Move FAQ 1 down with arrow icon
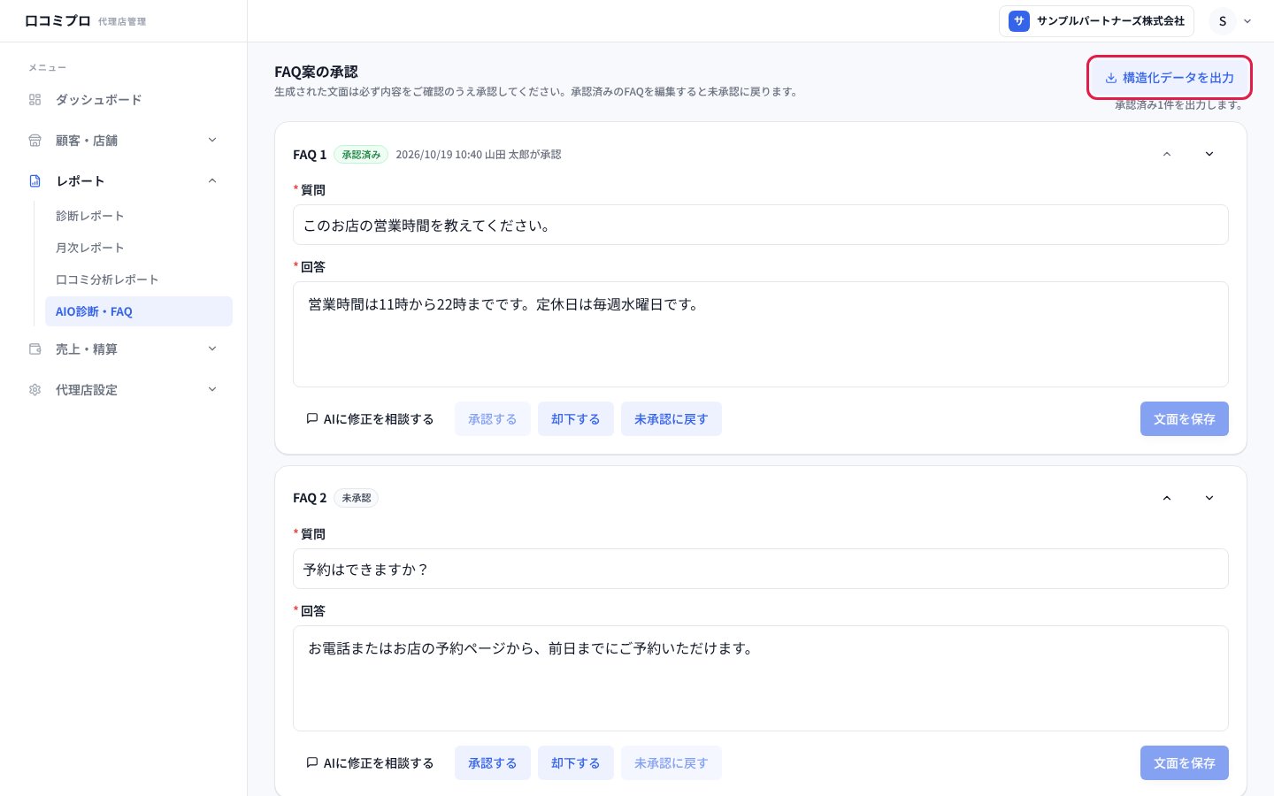The height and width of the screenshot is (796, 1274). [1209, 154]
